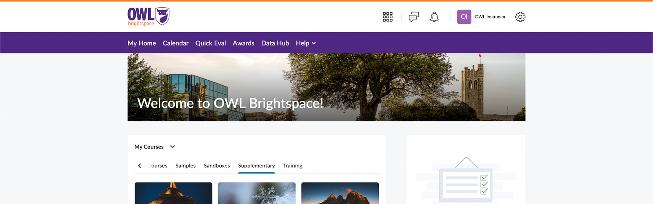Open update alerts bell icon
The width and height of the screenshot is (653, 204).
pos(434,17)
